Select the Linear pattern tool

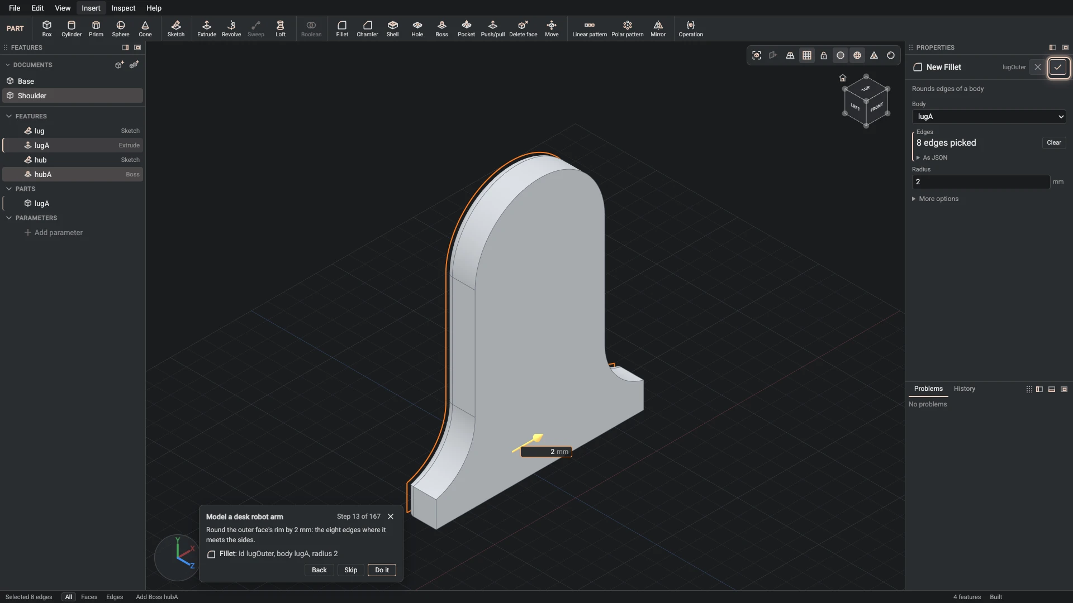click(590, 28)
